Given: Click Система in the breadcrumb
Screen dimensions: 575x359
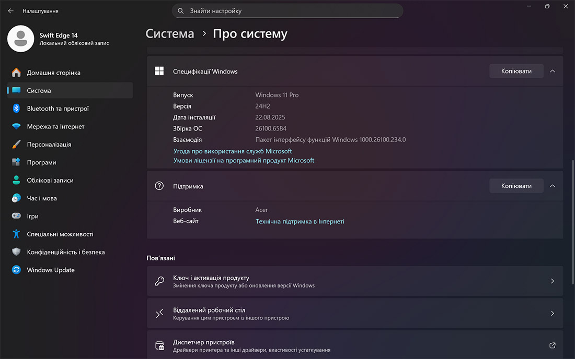Looking at the screenshot, I should pyautogui.click(x=170, y=34).
